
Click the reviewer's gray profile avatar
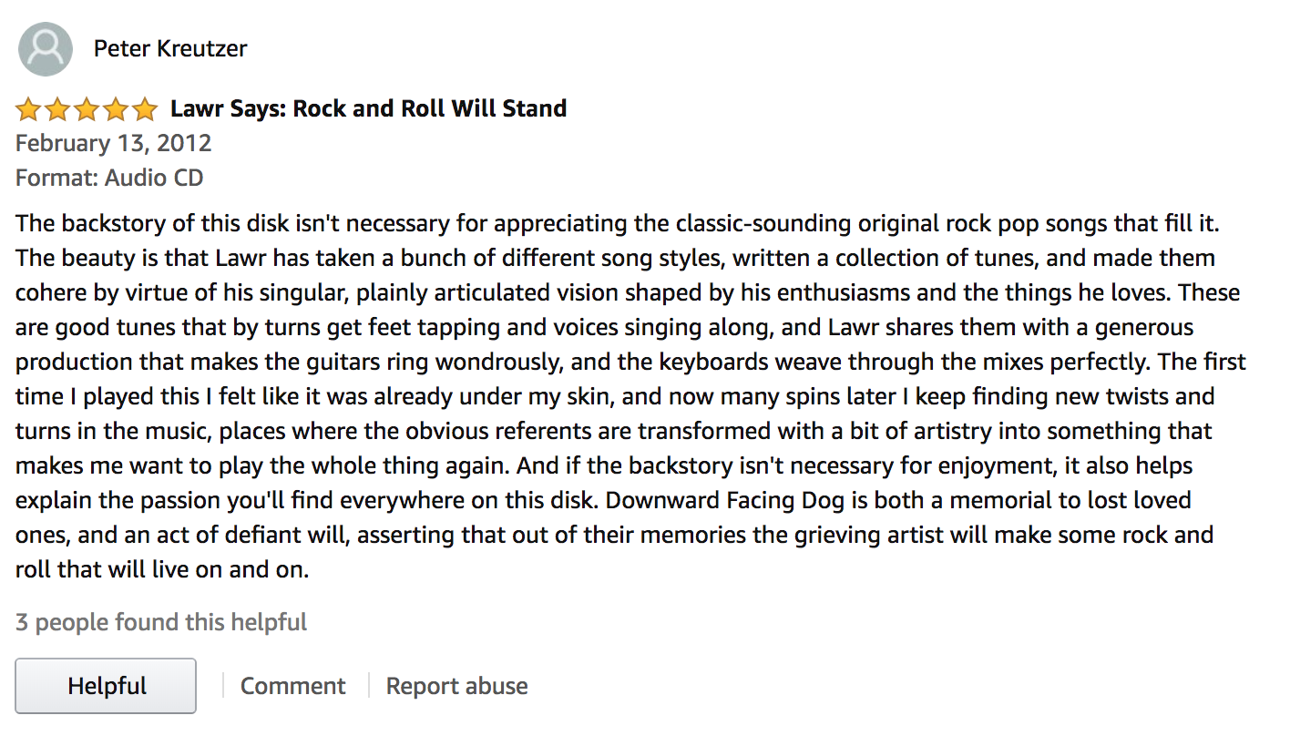tap(46, 49)
